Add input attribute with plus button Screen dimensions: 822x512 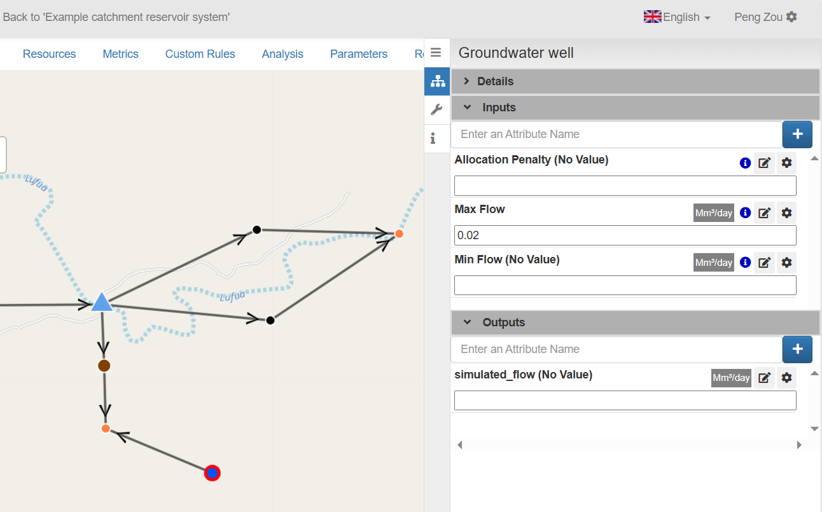pos(797,134)
